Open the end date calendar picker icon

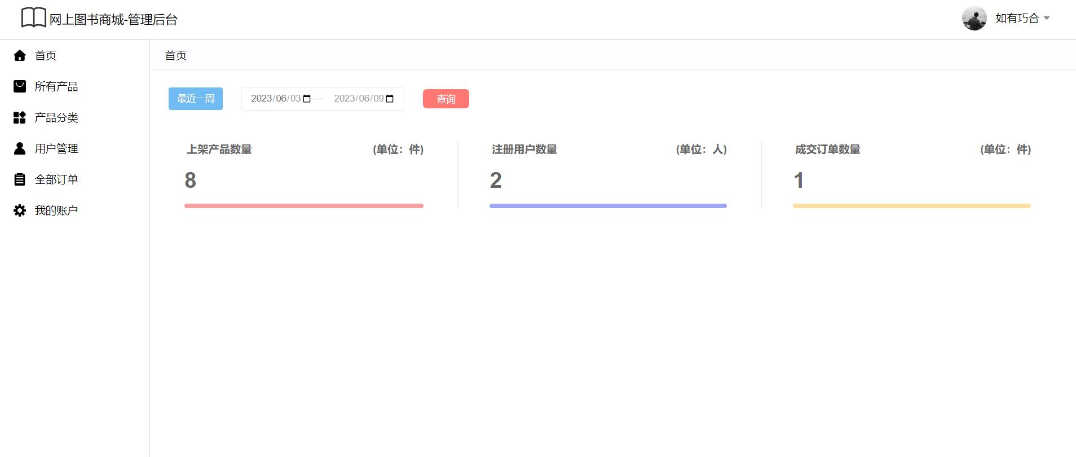point(390,99)
